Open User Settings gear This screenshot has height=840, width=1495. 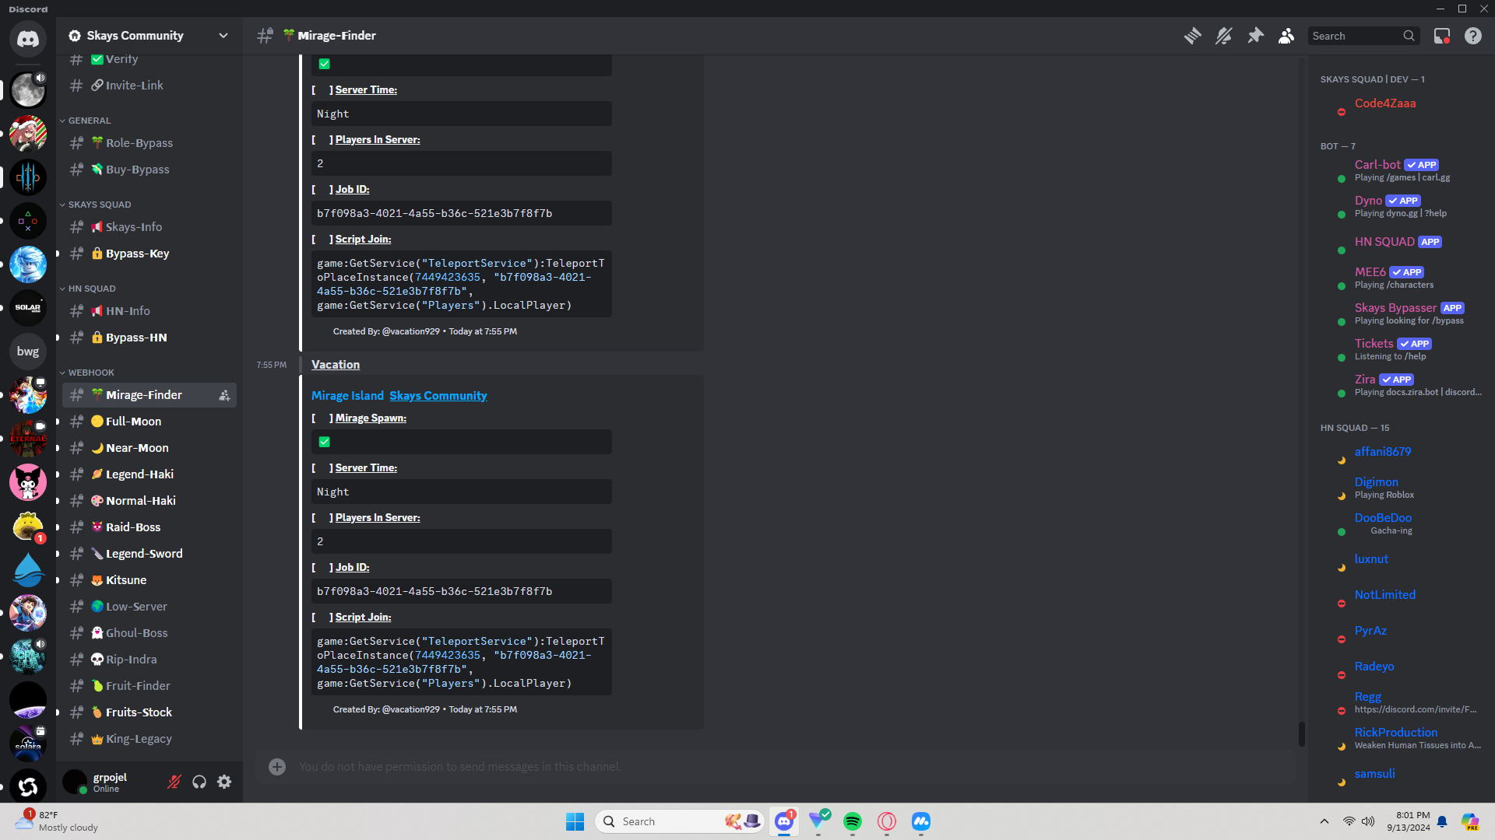click(224, 782)
